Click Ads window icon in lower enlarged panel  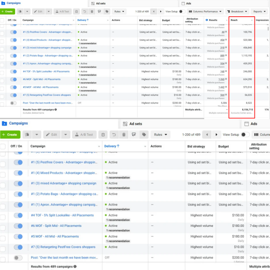click(247, 124)
